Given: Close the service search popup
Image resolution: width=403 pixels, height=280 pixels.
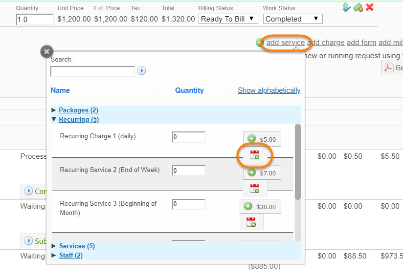Looking at the screenshot, I should tap(46, 51).
